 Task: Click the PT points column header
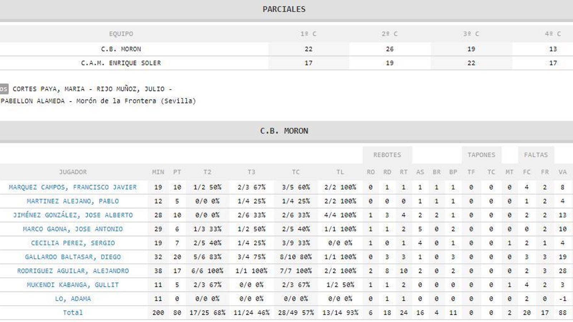coord(177,172)
